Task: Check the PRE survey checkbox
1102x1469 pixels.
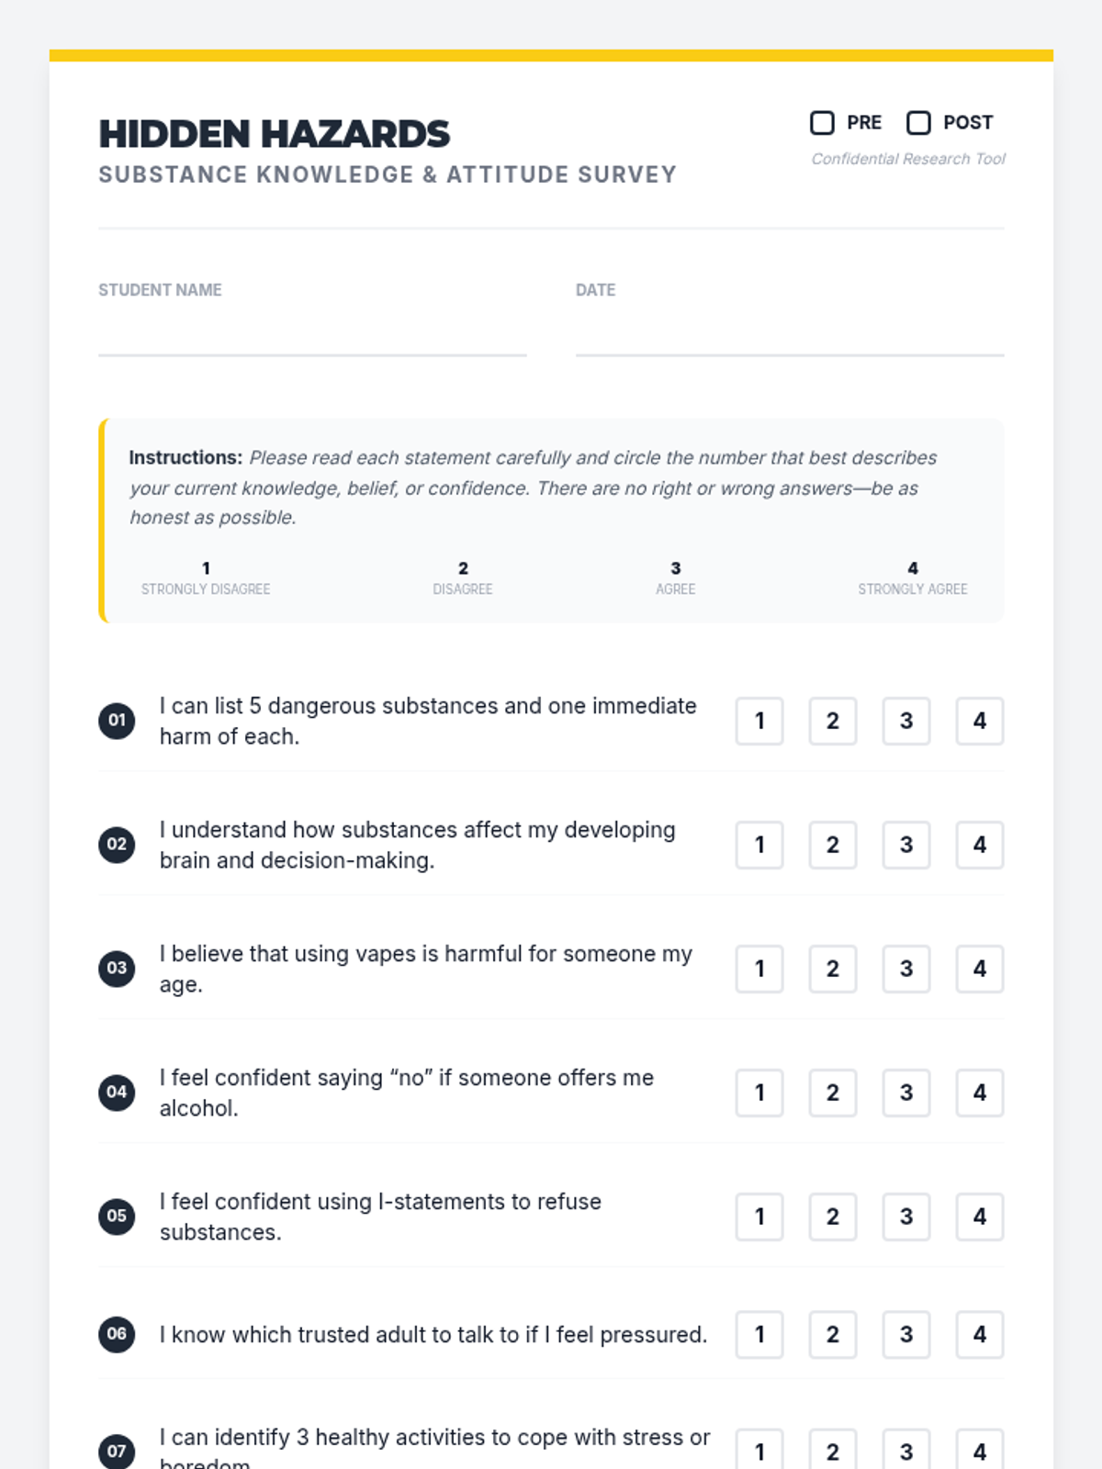Action: (x=822, y=123)
